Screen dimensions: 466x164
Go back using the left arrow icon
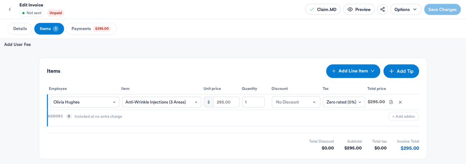point(10,9)
